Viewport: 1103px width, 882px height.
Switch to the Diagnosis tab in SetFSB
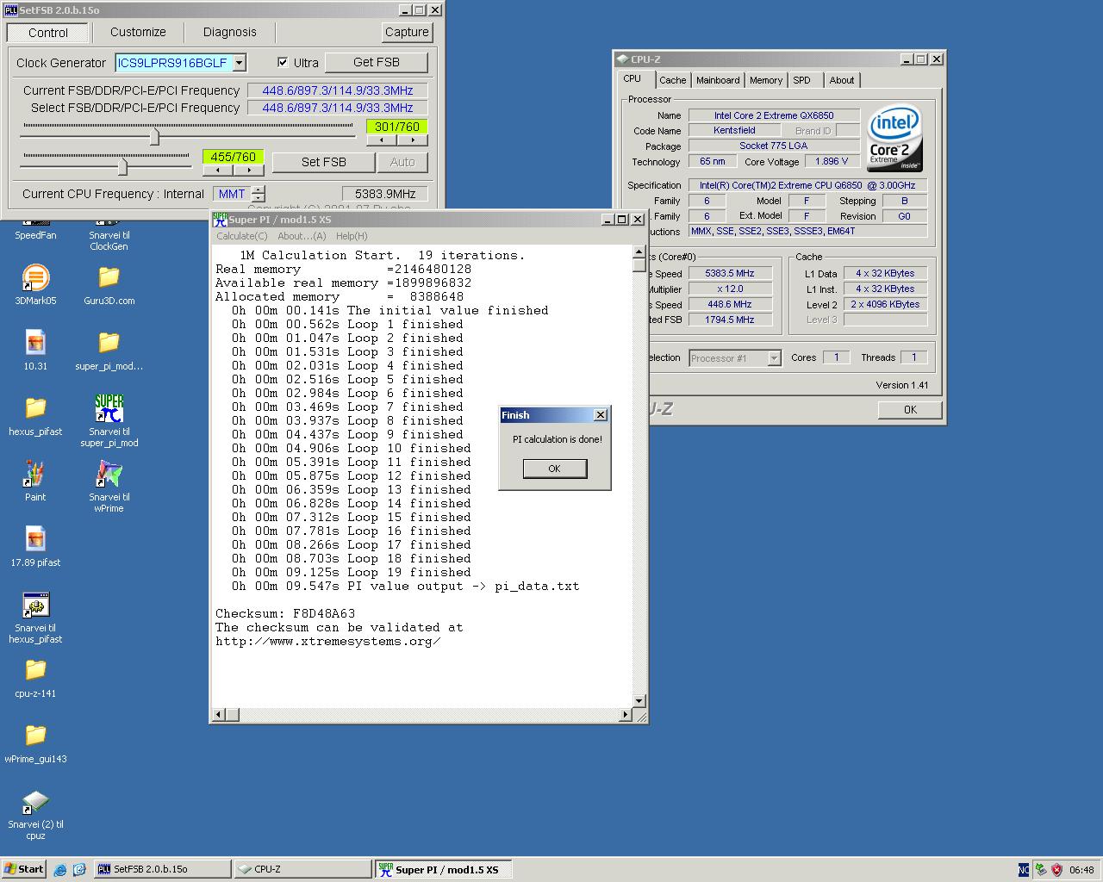click(x=229, y=32)
